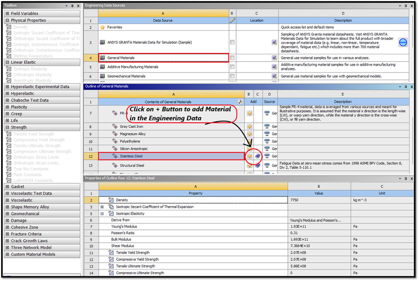Click Additive Manufacturing Materials location icon

[x=274, y=67]
